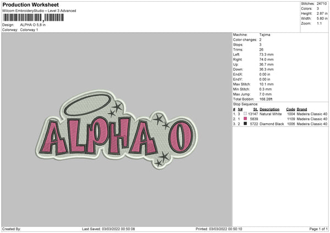Click the Width value '5.80 in'
This screenshot has width=330, height=233.
point(322,19)
